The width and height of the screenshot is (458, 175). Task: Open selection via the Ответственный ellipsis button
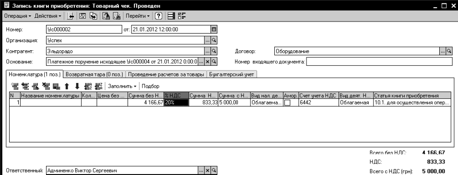(201, 171)
